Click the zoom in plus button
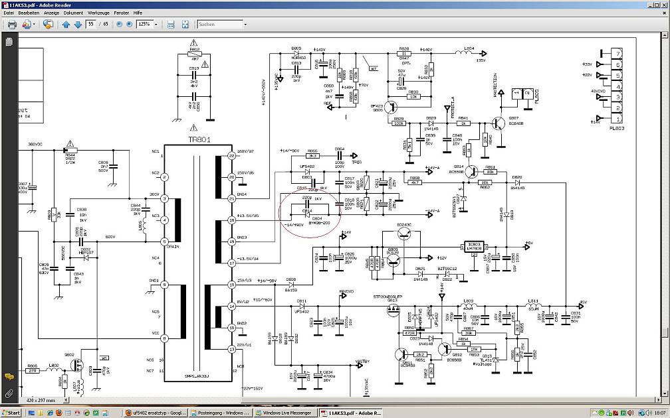Image resolution: width=670 pixels, height=418 pixels. (x=129, y=25)
